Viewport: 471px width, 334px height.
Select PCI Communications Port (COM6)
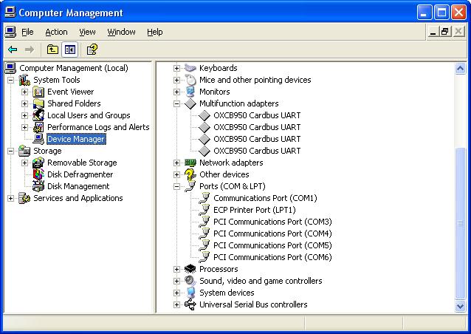tap(272, 257)
